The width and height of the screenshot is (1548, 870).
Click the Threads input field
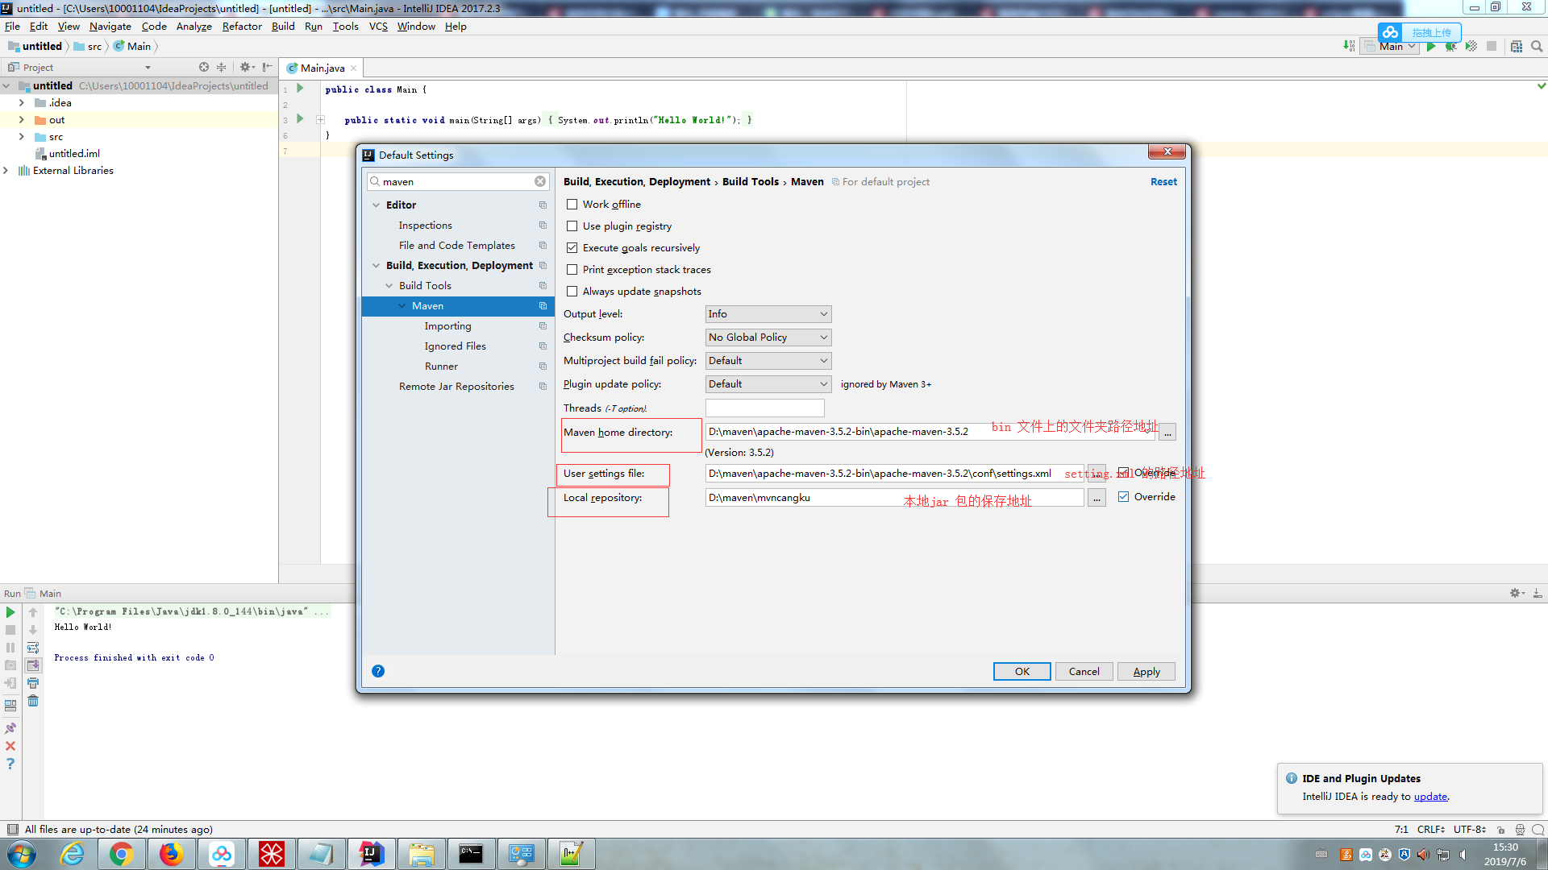pos(764,408)
